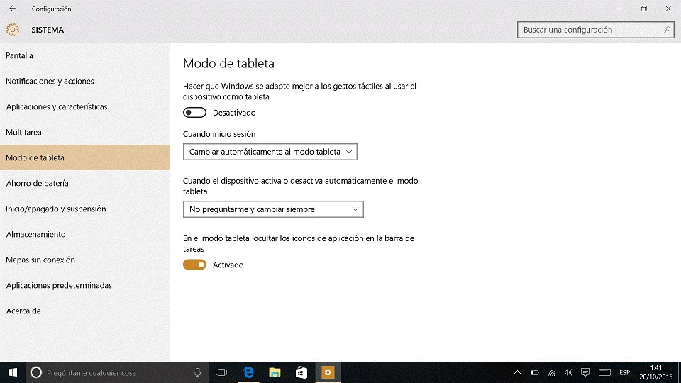The image size is (681, 383).
Task: Click the ESP language indicator
Action: point(624,372)
